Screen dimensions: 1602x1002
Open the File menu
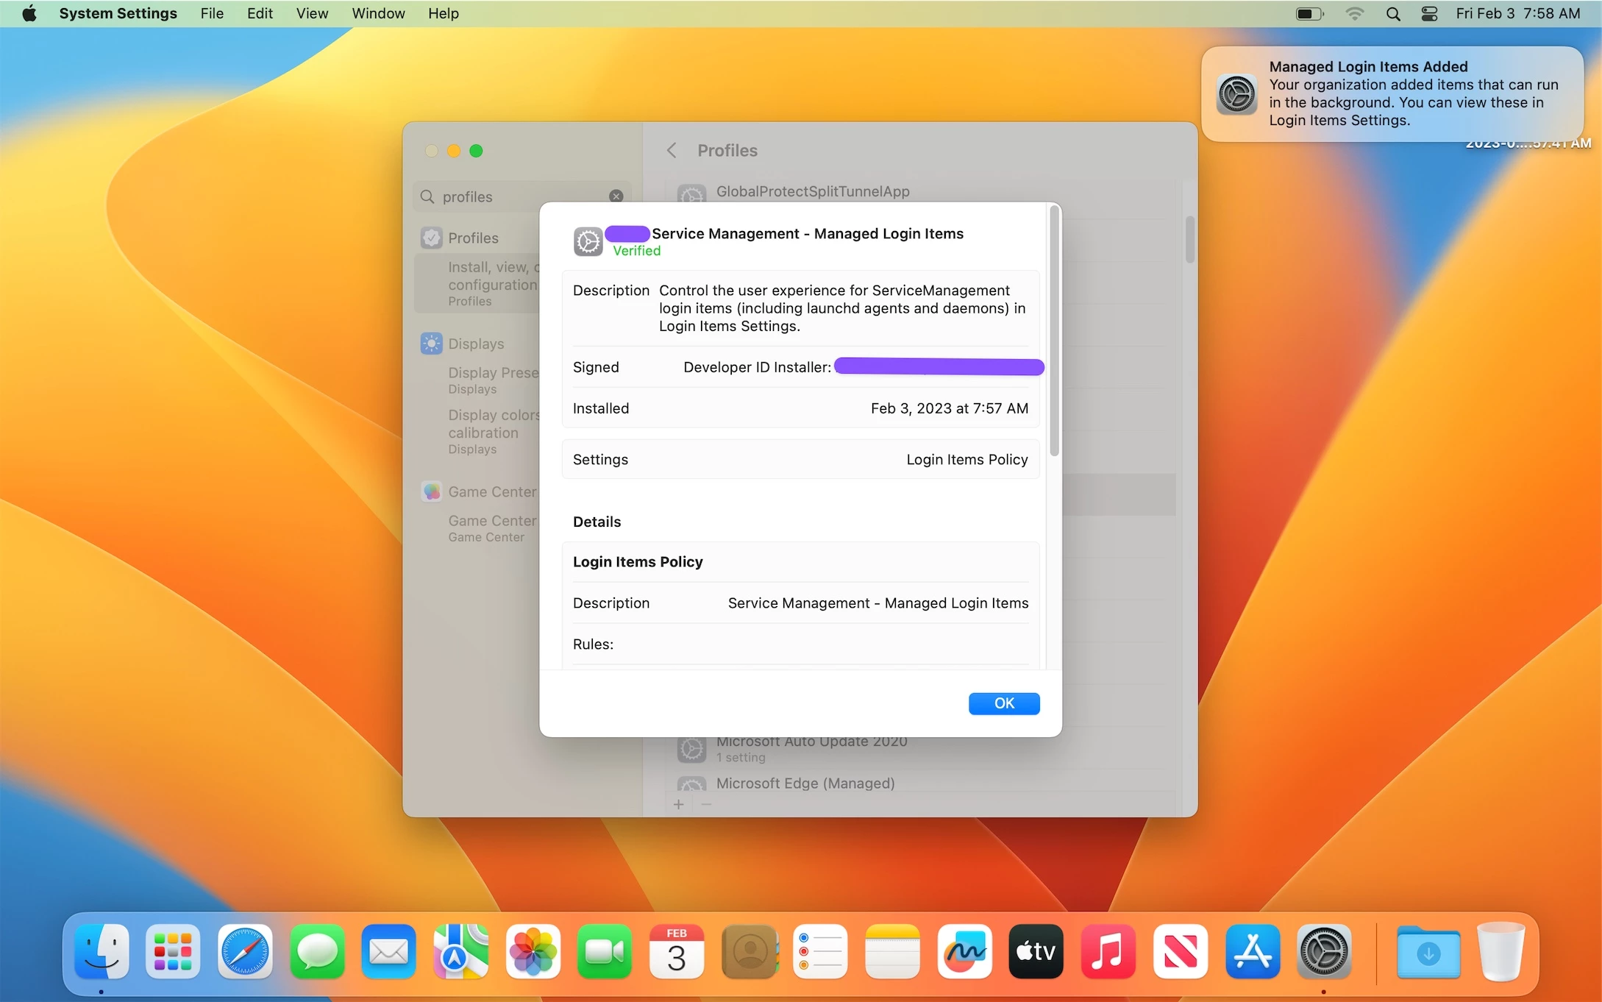coord(212,13)
